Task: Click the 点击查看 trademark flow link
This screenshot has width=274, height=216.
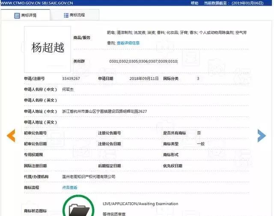Action: [x=70, y=187]
